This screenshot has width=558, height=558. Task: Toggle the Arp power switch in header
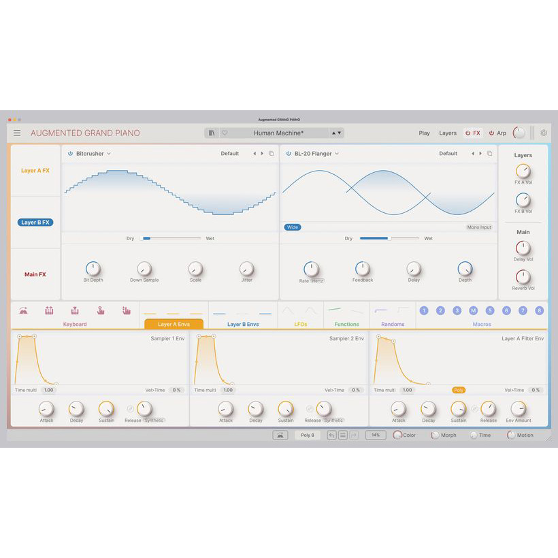(x=491, y=133)
